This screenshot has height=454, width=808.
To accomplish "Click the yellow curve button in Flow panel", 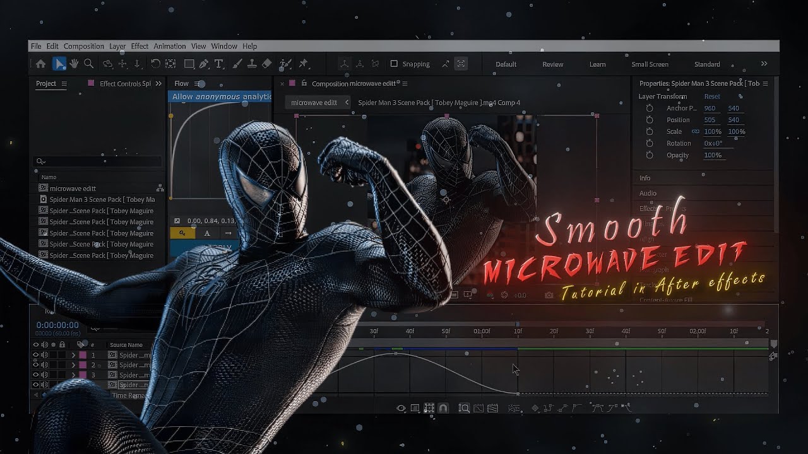I will (x=182, y=233).
